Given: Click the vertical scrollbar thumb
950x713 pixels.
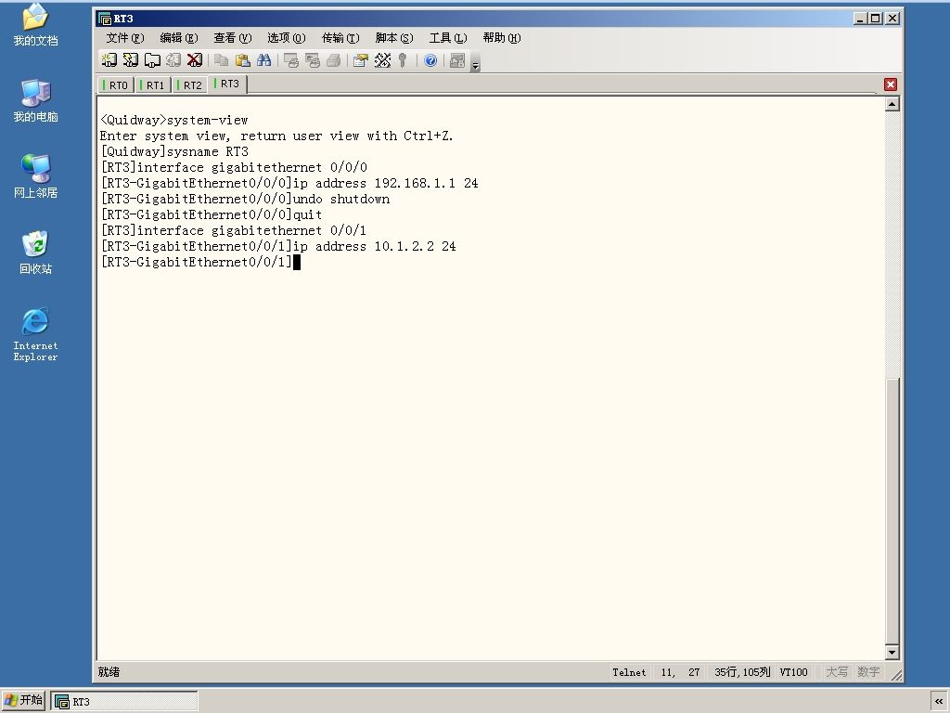Looking at the screenshot, I should (892, 512).
